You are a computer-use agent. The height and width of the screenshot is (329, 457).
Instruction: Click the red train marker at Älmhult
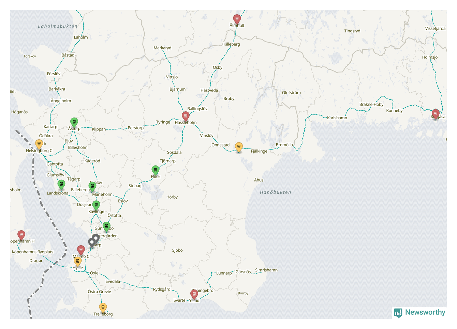[x=237, y=19]
